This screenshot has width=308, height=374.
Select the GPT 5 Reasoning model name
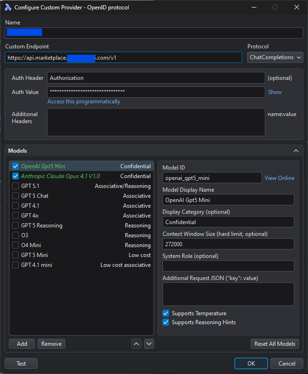pyautogui.click(x=42, y=226)
